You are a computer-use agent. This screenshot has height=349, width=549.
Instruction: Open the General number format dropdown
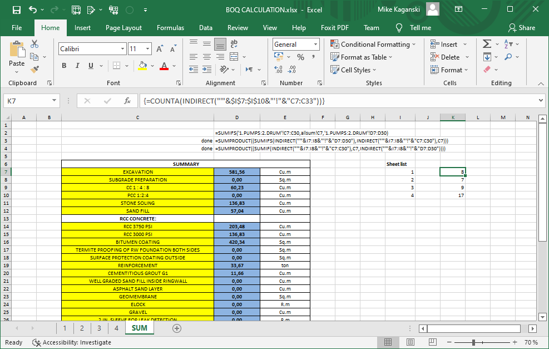click(x=315, y=44)
